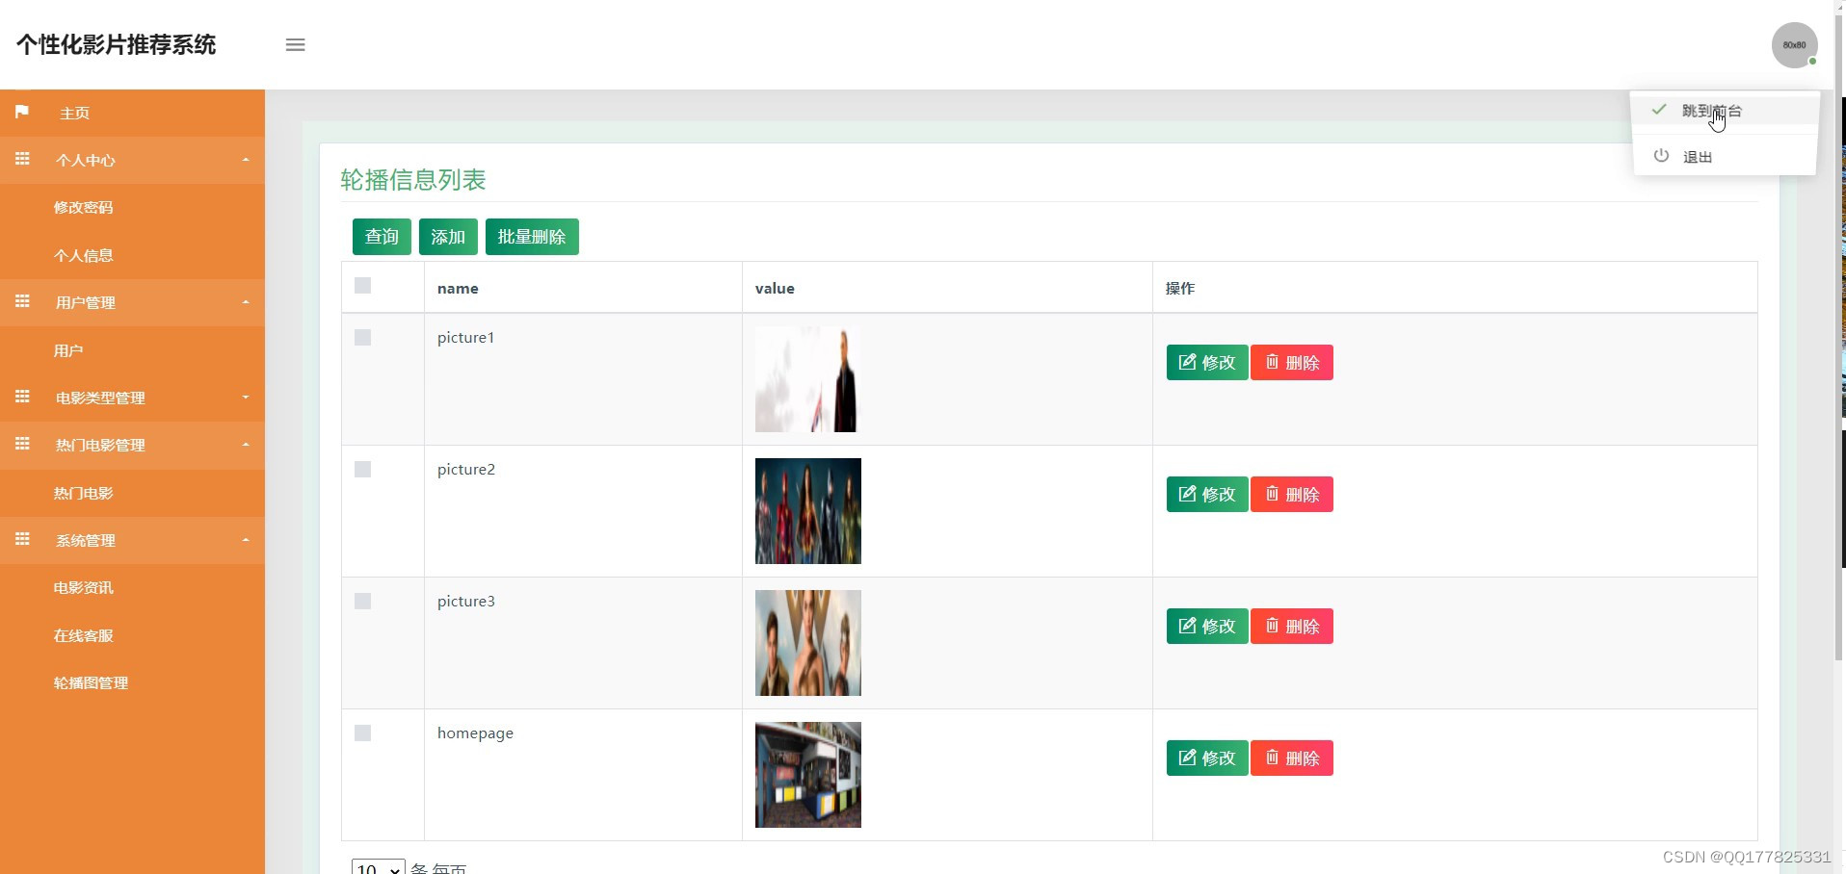Click the 查询 button

click(x=382, y=237)
